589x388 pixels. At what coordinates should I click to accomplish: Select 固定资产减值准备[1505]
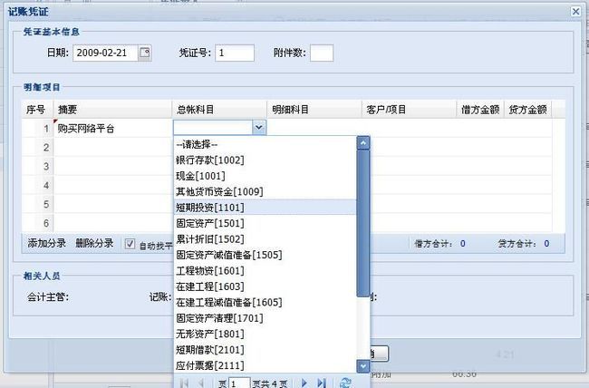click(265, 255)
